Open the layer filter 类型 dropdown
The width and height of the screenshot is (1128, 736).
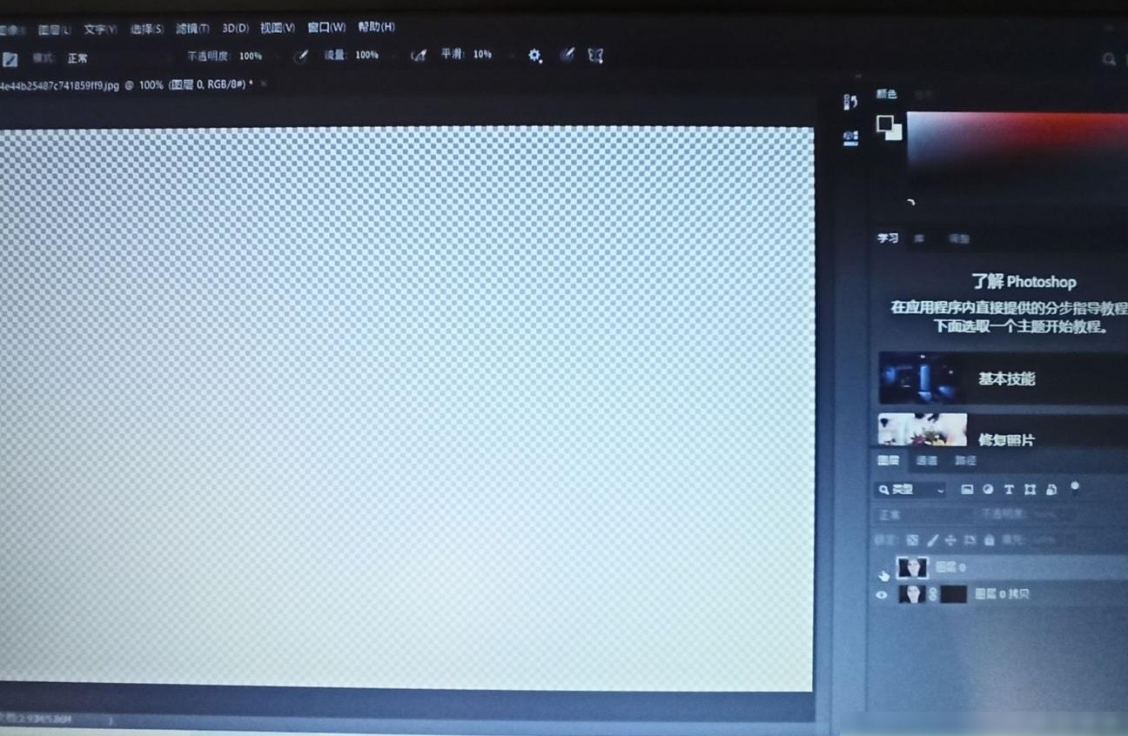coord(910,490)
